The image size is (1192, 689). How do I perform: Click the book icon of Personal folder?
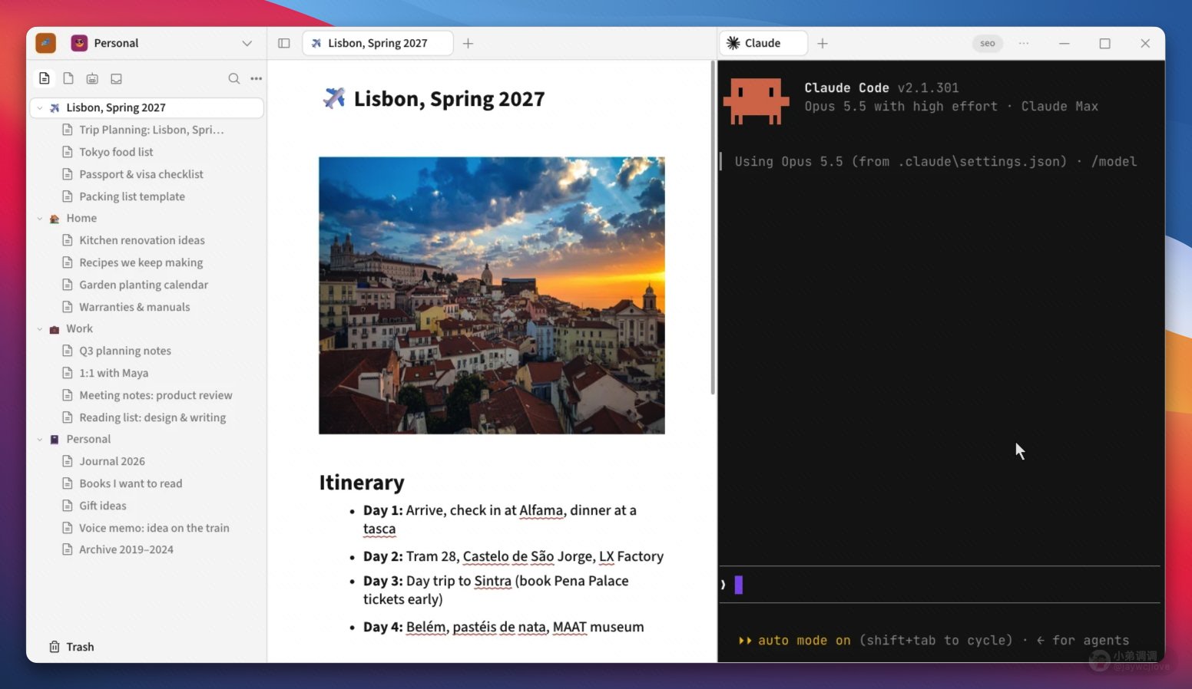pos(55,440)
